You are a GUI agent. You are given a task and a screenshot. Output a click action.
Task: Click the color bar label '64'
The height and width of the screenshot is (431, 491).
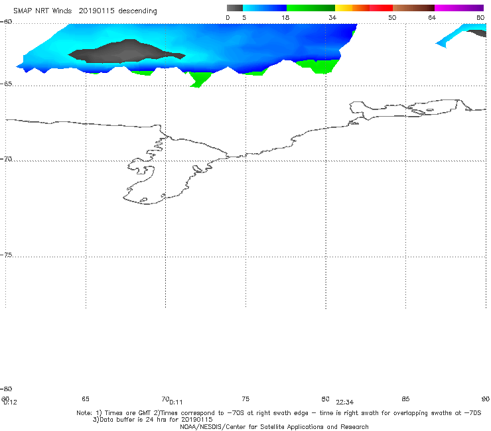[432, 17]
